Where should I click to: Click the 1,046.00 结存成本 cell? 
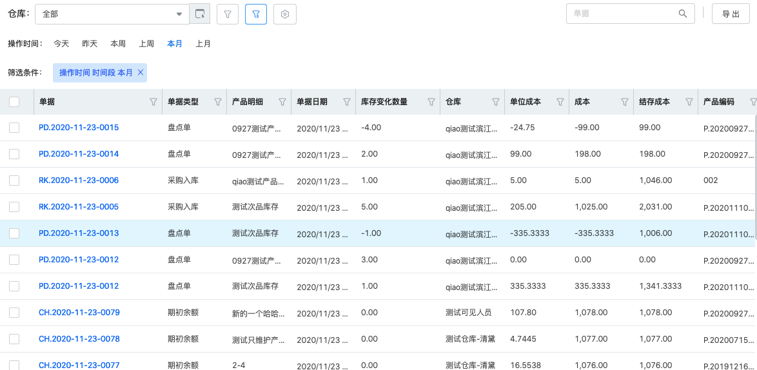pyautogui.click(x=655, y=180)
